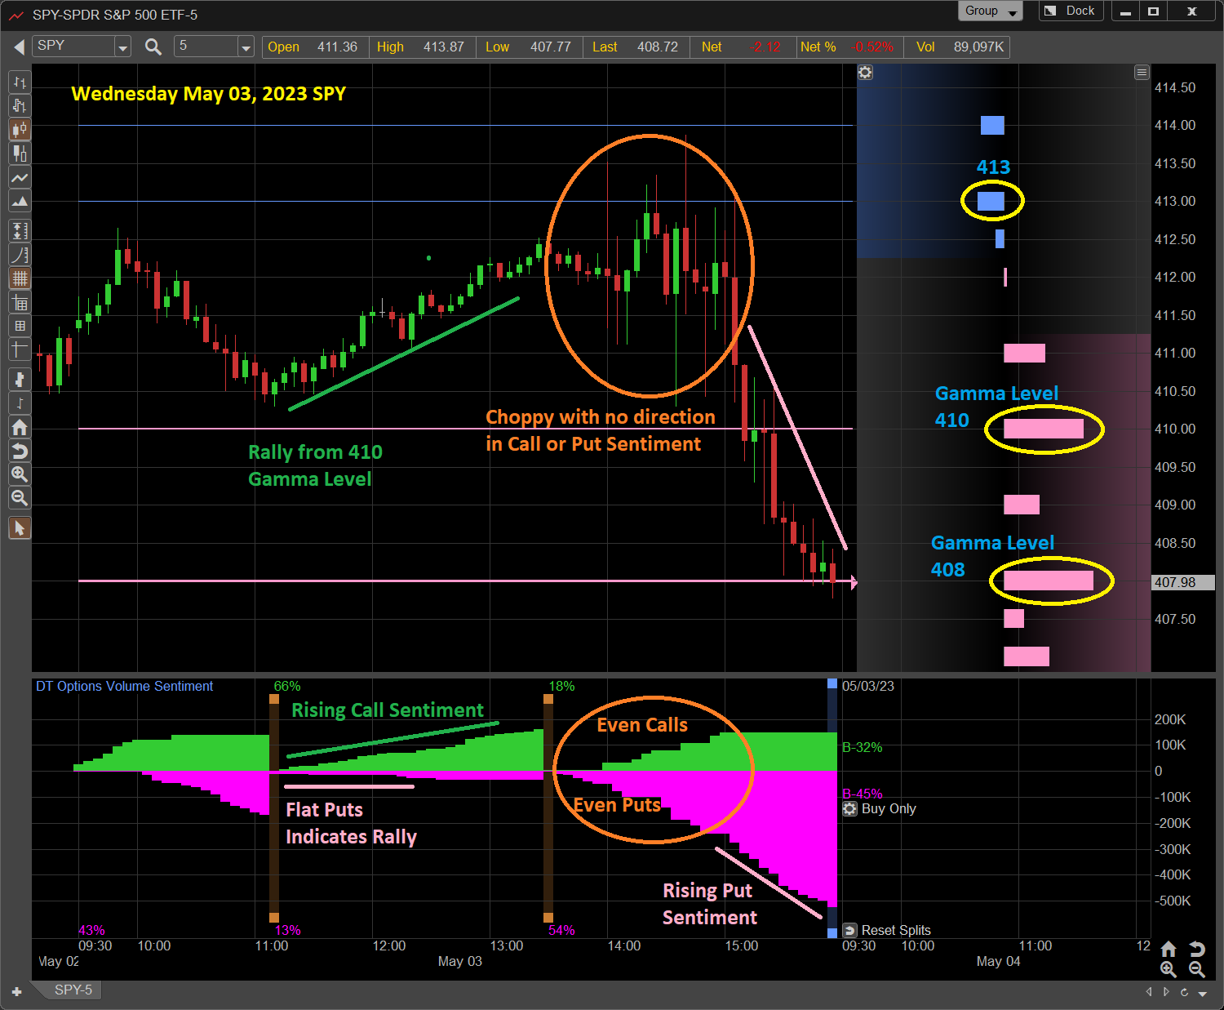Click the small tick marker icon

coord(20,403)
